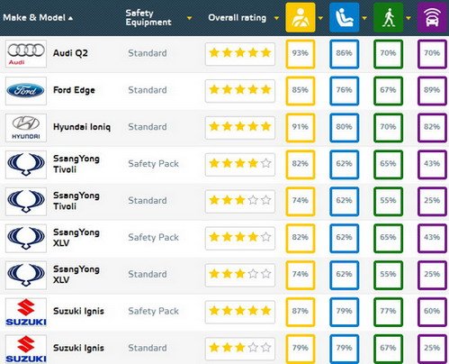Screen dimensions: 449x364
Task: Open the Safety Equipment dropdown arrow
Action: [x=189, y=18]
